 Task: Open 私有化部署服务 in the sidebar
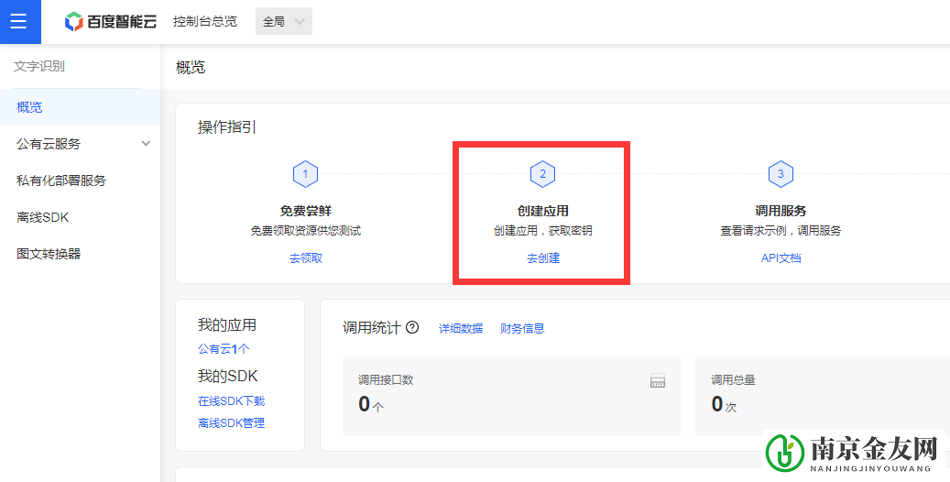(x=61, y=181)
